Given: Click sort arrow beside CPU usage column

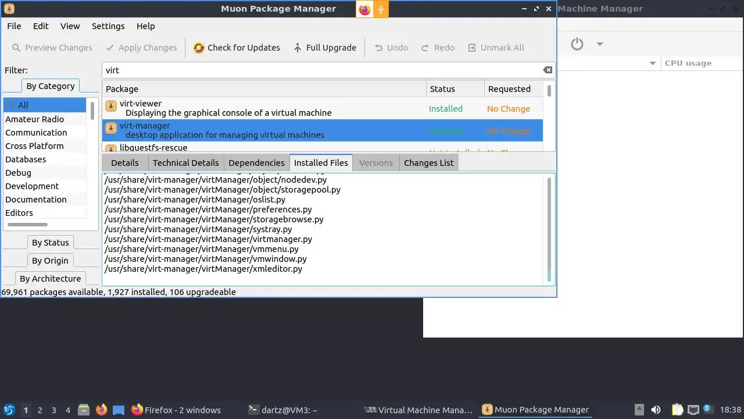Looking at the screenshot, I should click(x=652, y=63).
